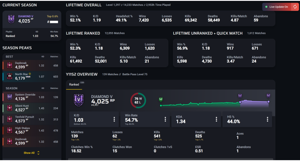Screen dimensions: 300x161
Task: Open the HS % card three-dot menu
Action: 267,119
